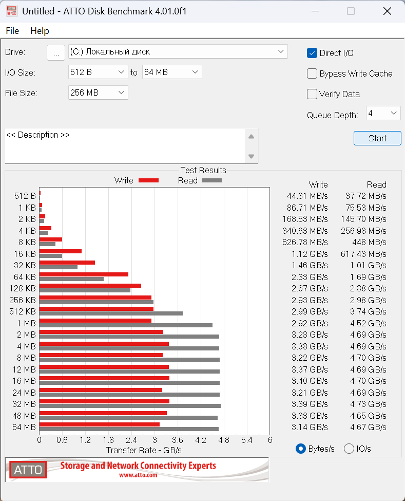The image size is (405, 501).
Task: Click the gray Read legend swatch
Action: (211, 180)
